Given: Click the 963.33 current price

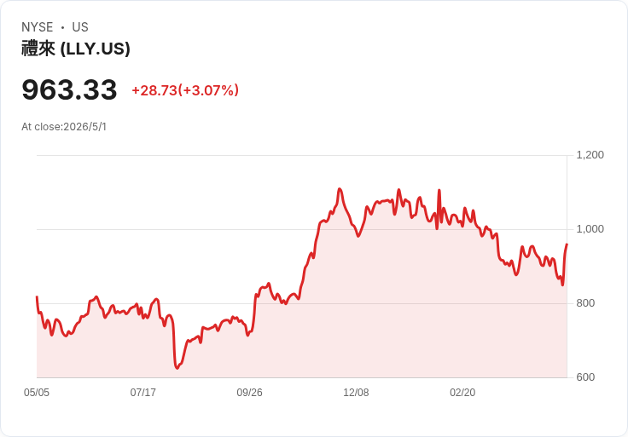Looking at the screenshot, I should click(69, 89).
